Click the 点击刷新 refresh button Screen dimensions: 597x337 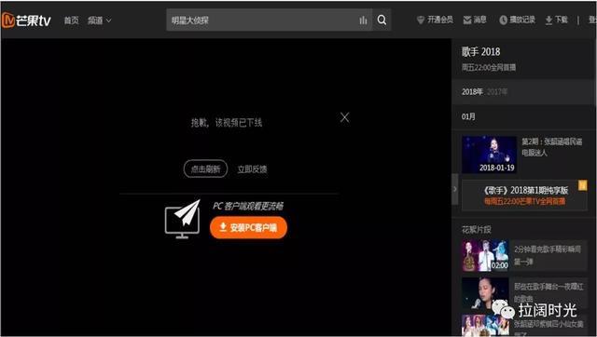point(205,169)
